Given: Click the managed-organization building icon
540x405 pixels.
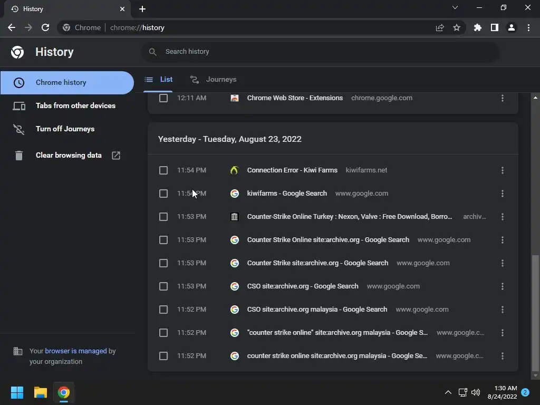Looking at the screenshot, I should click(17, 351).
